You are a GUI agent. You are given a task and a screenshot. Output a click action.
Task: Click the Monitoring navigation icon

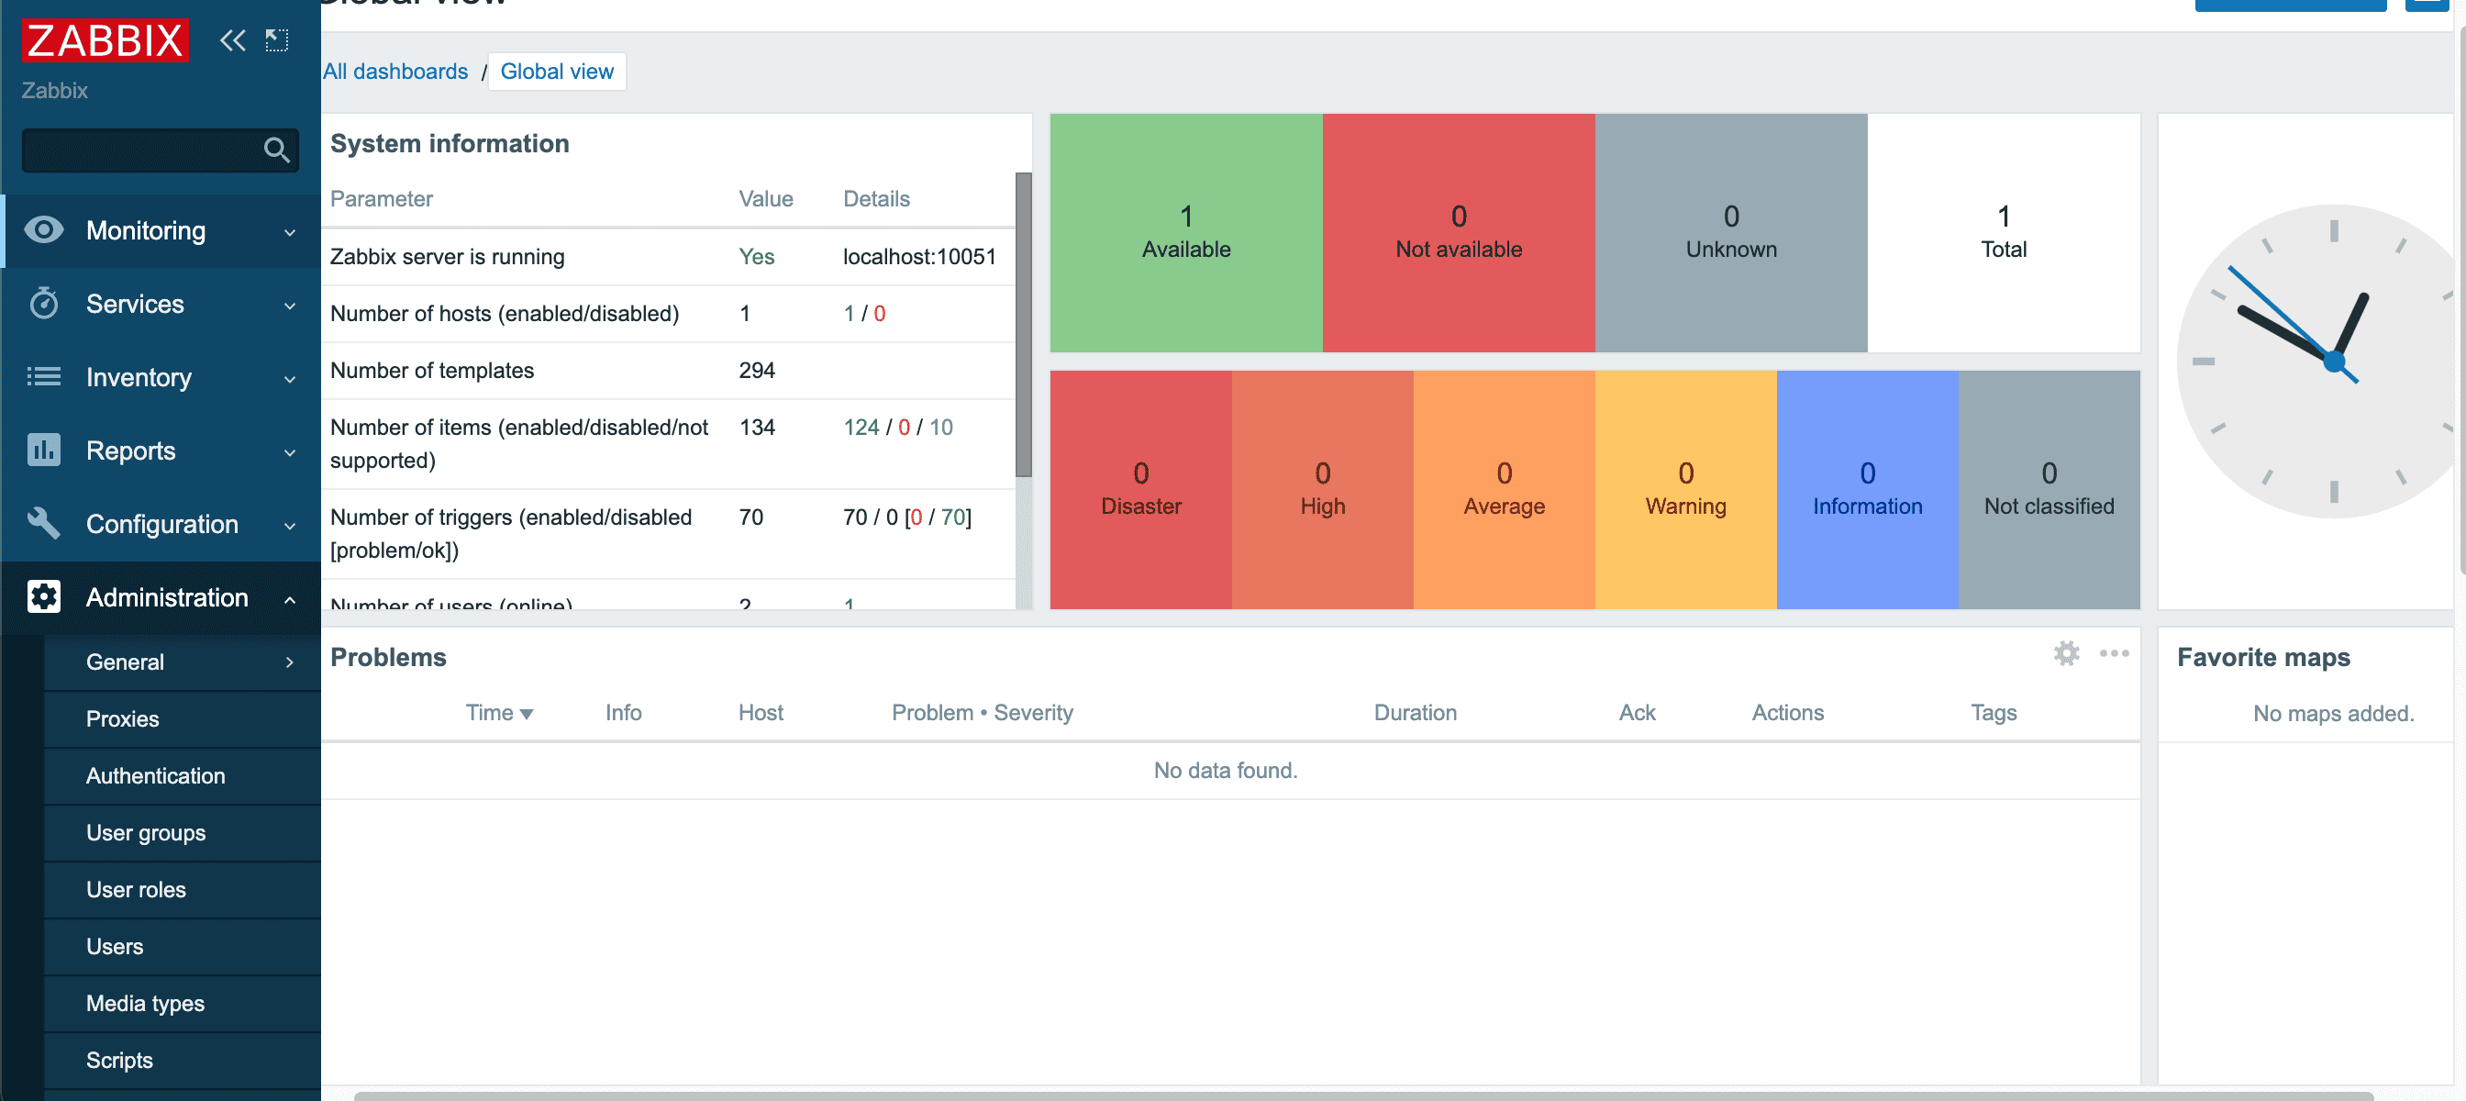(41, 231)
